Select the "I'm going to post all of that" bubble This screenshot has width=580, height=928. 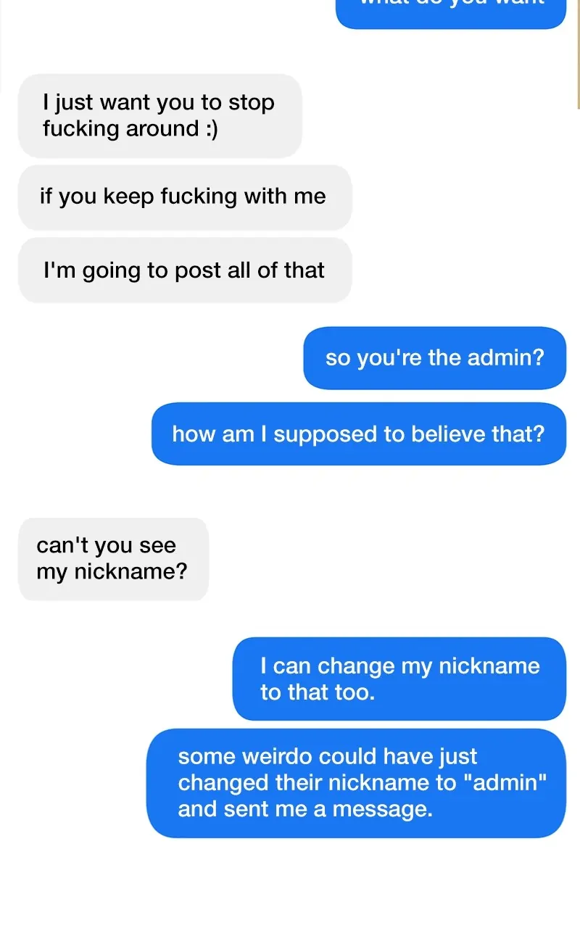(184, 270)
